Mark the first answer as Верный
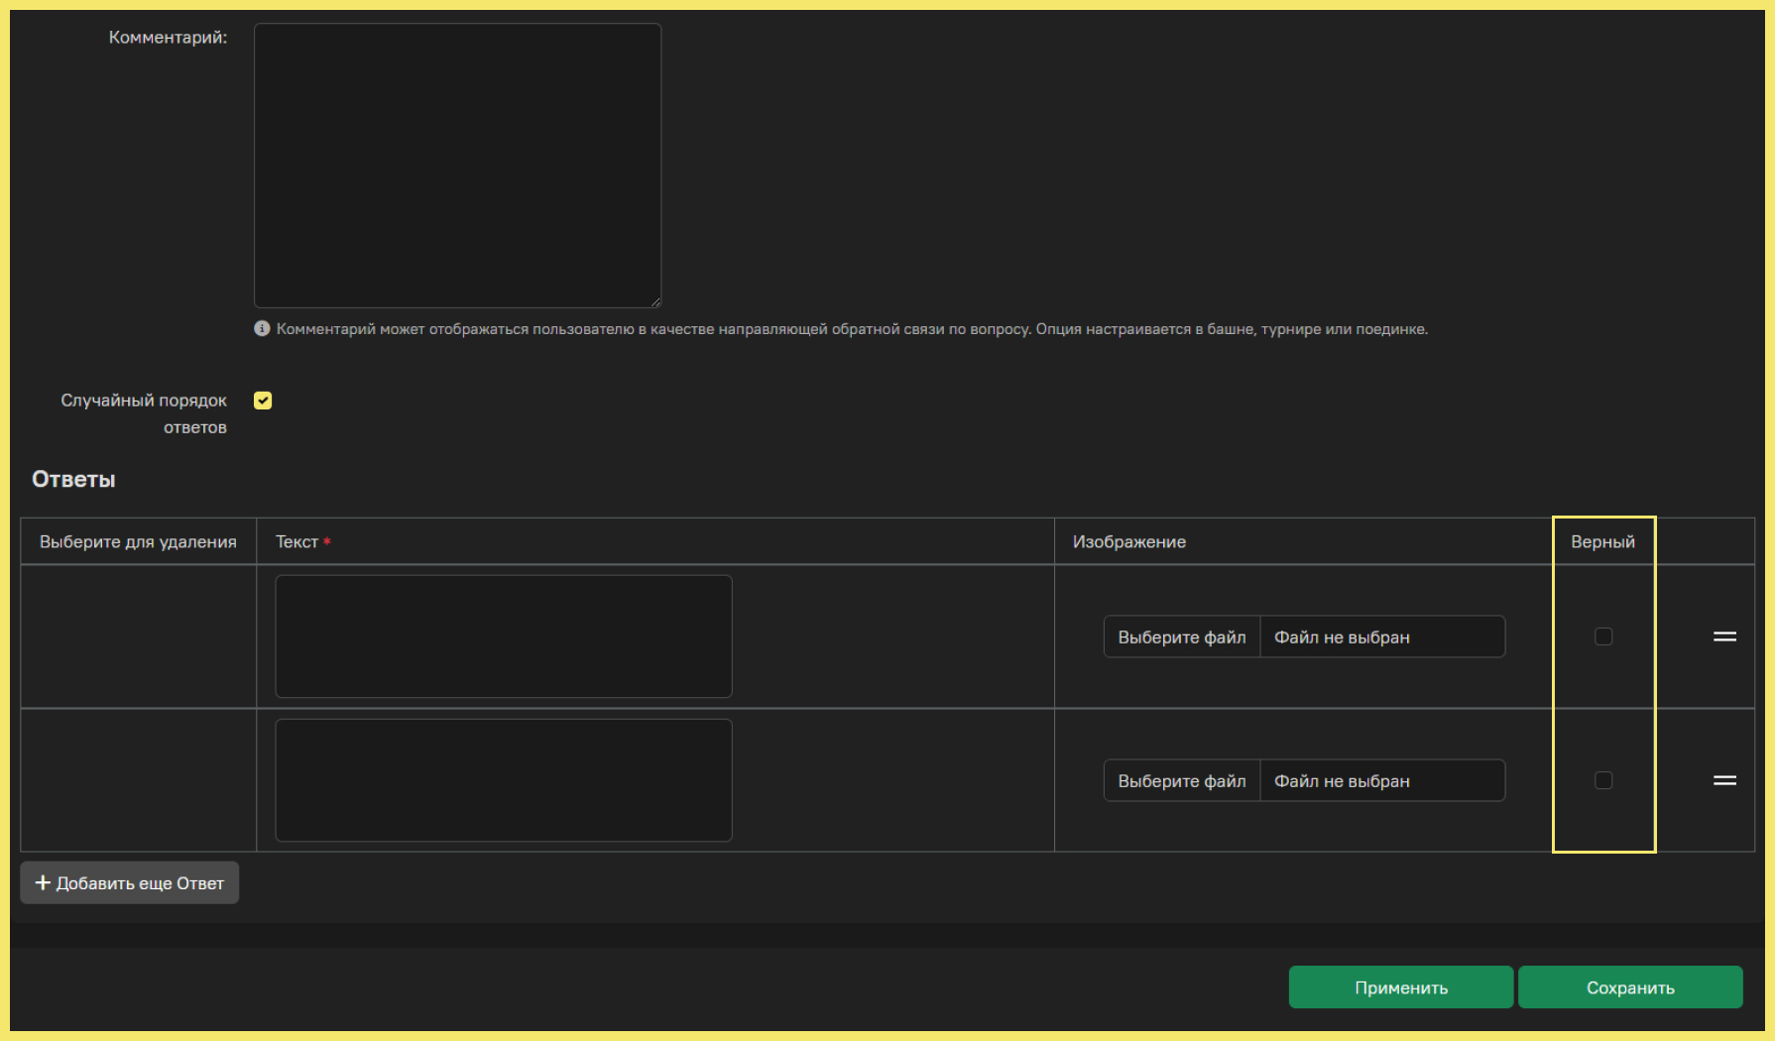Viewport: 1775px width, 1041px height. click(x=1603, y=636)
